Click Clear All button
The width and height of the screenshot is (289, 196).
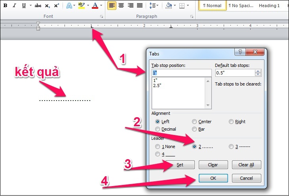click(246, 165)
